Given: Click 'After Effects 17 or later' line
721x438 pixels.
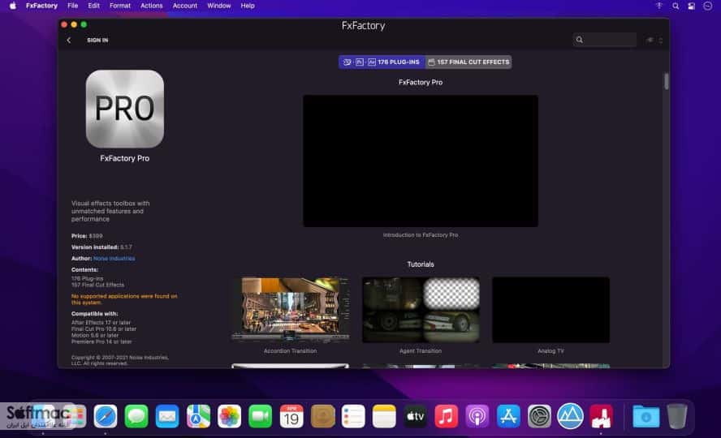Looking at the screenshot, I should tap(101, 323).
